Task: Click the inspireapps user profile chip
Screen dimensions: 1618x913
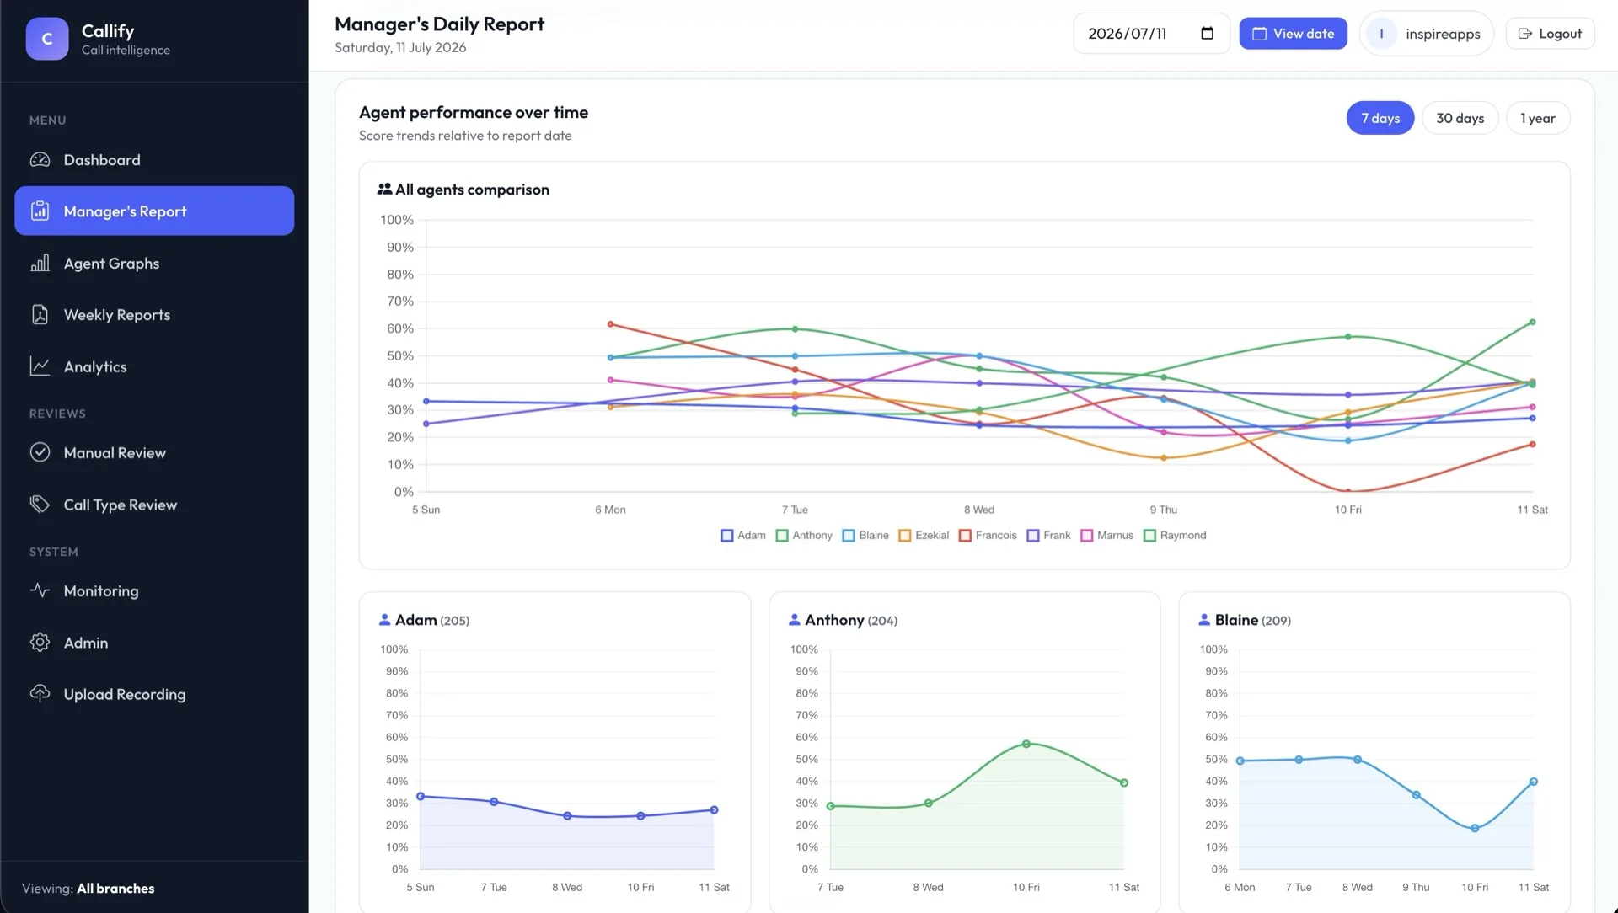Action: click(x=1426, y=34)
